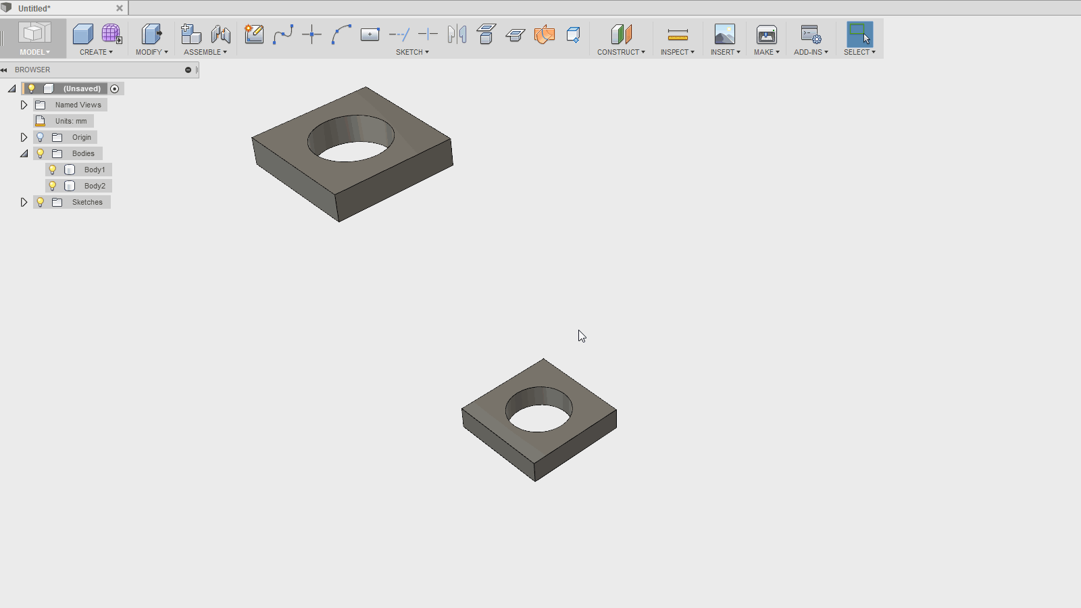The height and width of the screenshot is (608, 1081).
Task: Collapse the (Unsaved) root component tree
Action: [11, 88]
